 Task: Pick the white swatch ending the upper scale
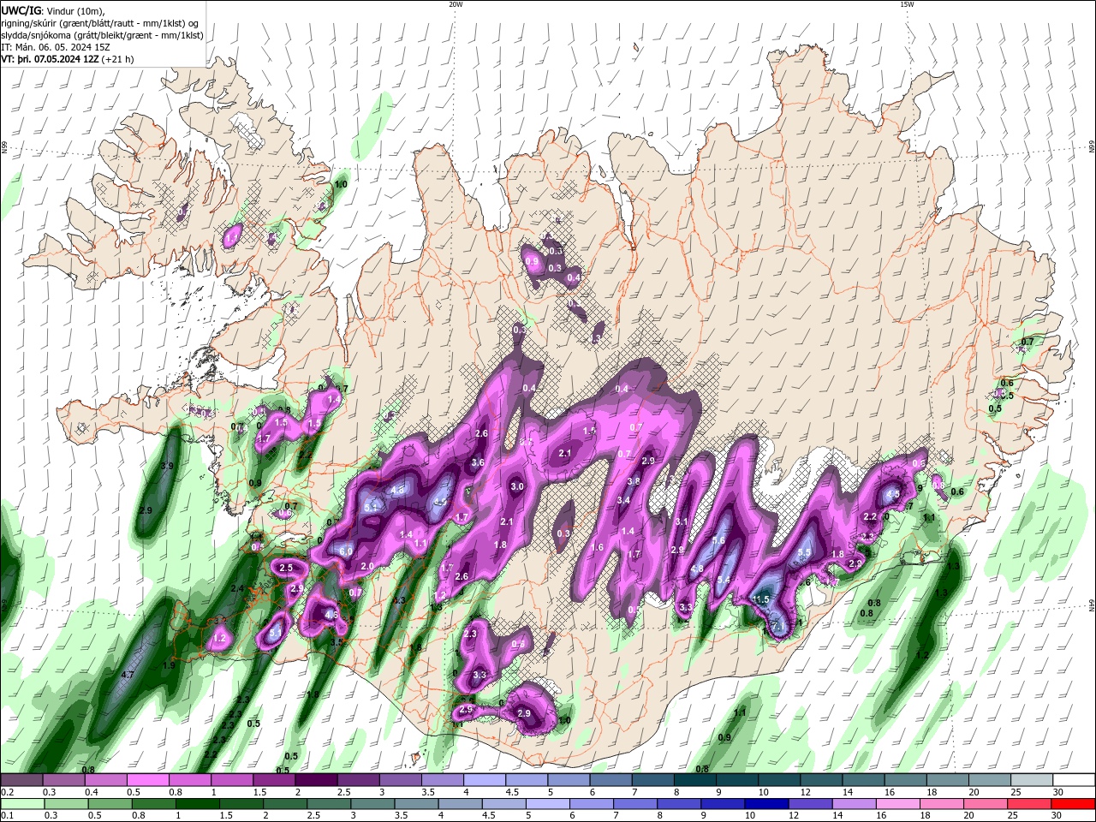pyautogui.click(x=1074, y=780)
